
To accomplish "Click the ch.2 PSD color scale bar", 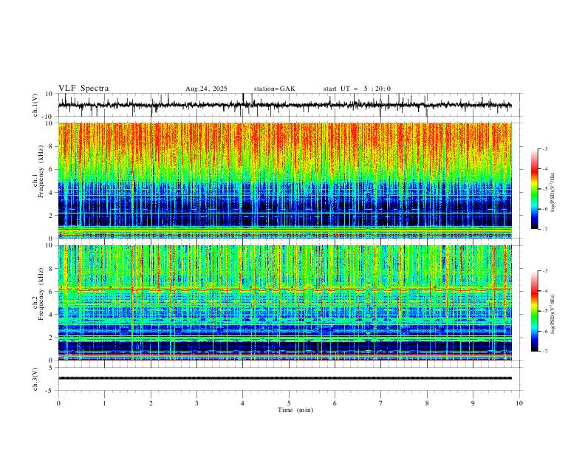I will click(535, 311).
